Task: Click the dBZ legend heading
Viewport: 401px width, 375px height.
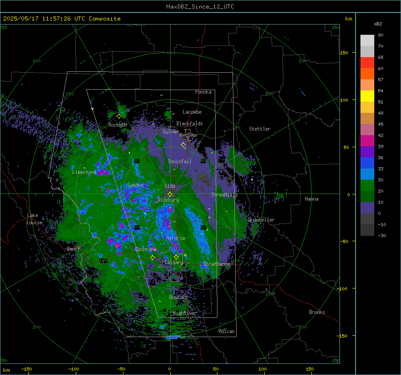Action: coord(378,24)
